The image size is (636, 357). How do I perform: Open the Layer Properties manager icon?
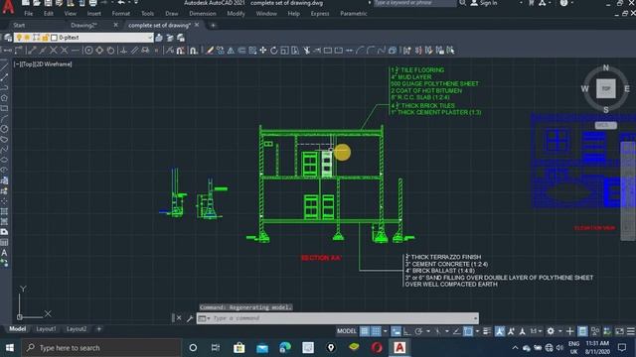point(8,38)
